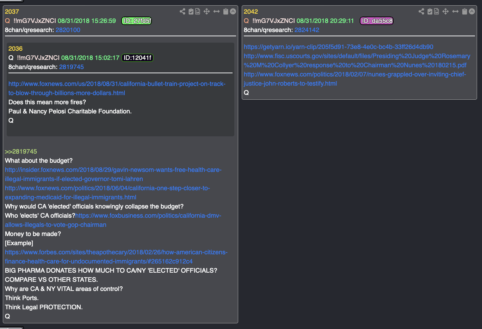Click the four-way move arrows icon on post 2042
Viewport: 482px width, 329px height.
point(446,11)
